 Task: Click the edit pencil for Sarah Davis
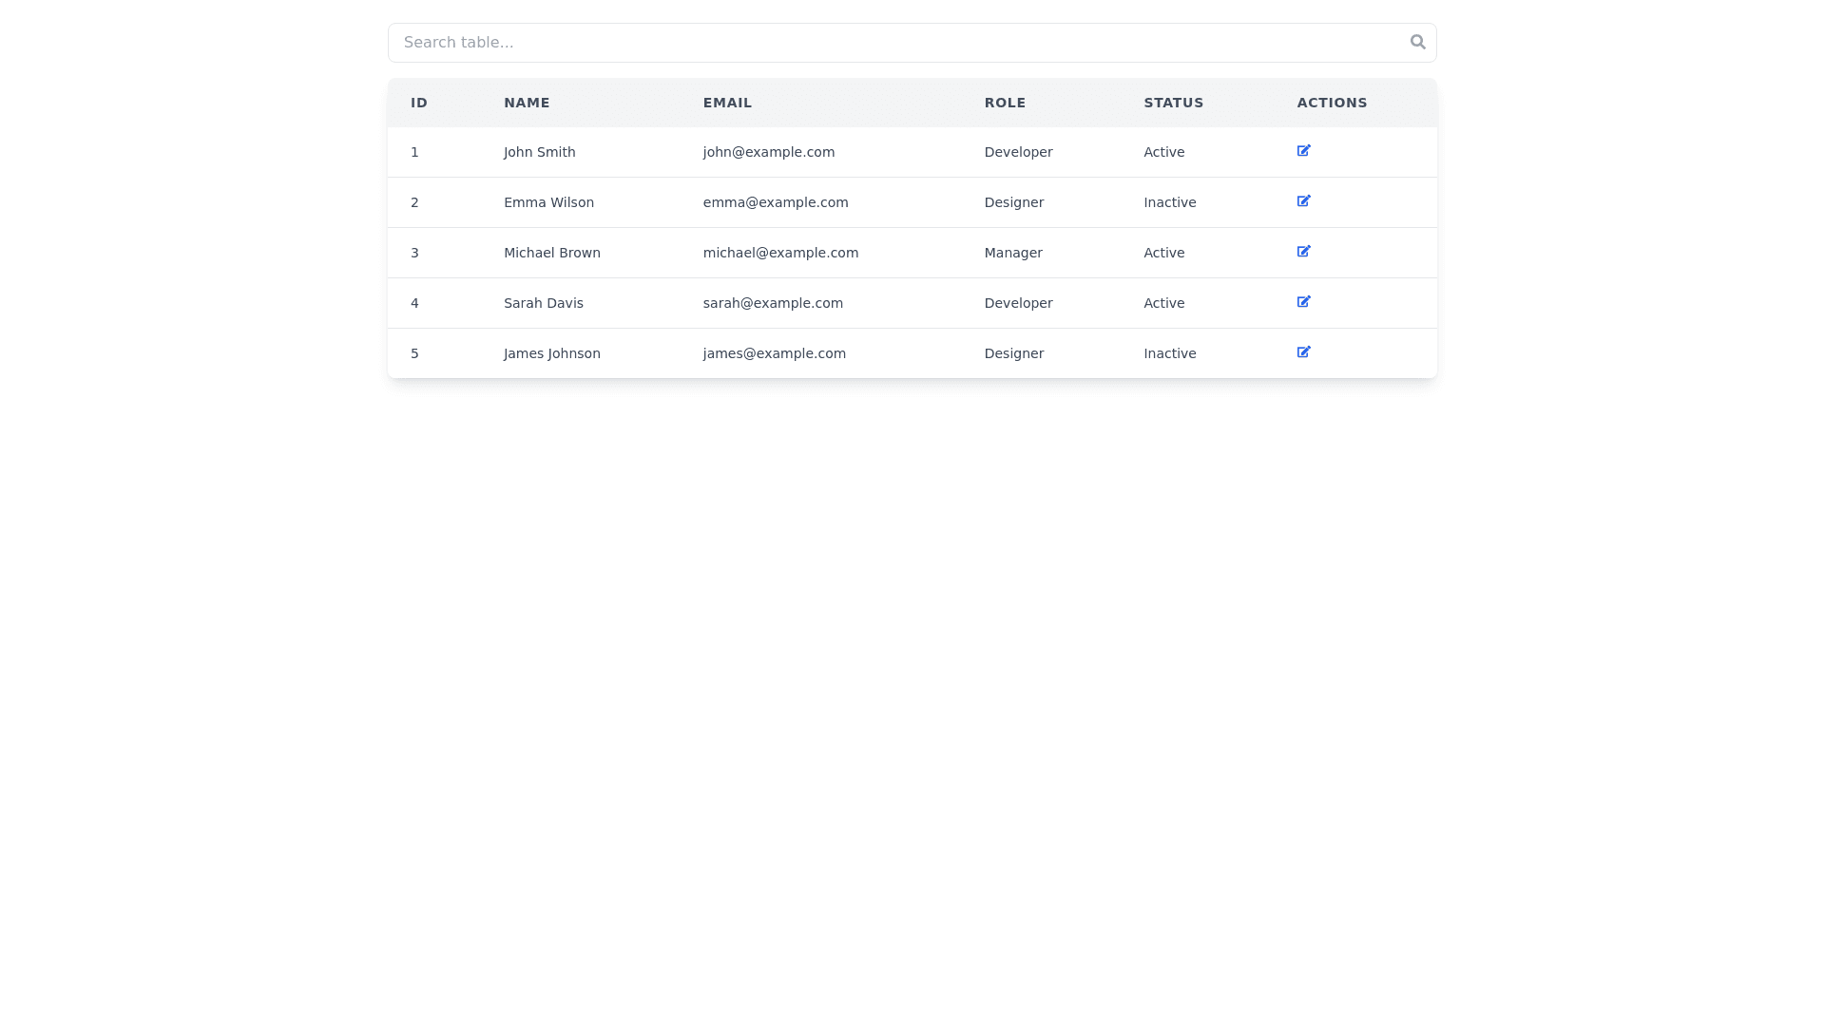1303,302
